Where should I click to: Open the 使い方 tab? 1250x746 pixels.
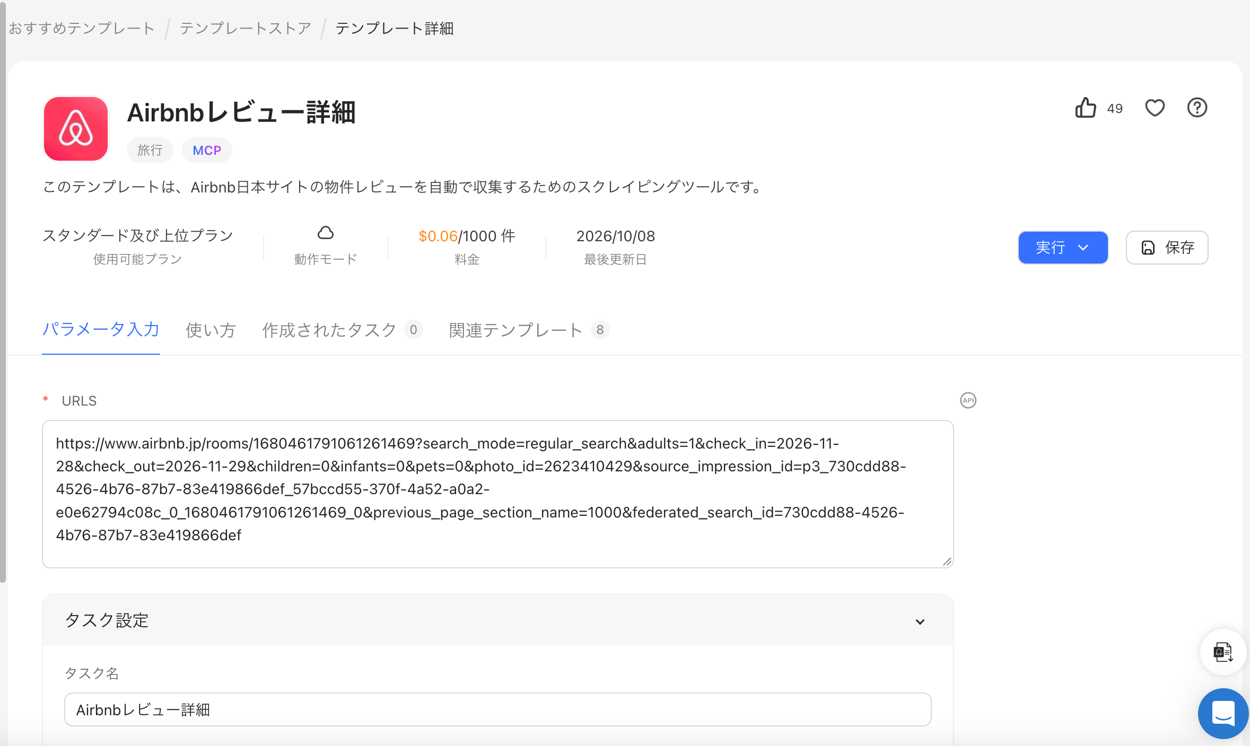pos(211,330)
